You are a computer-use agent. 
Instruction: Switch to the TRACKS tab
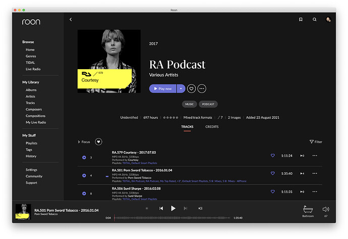click(x=187, y=127)
